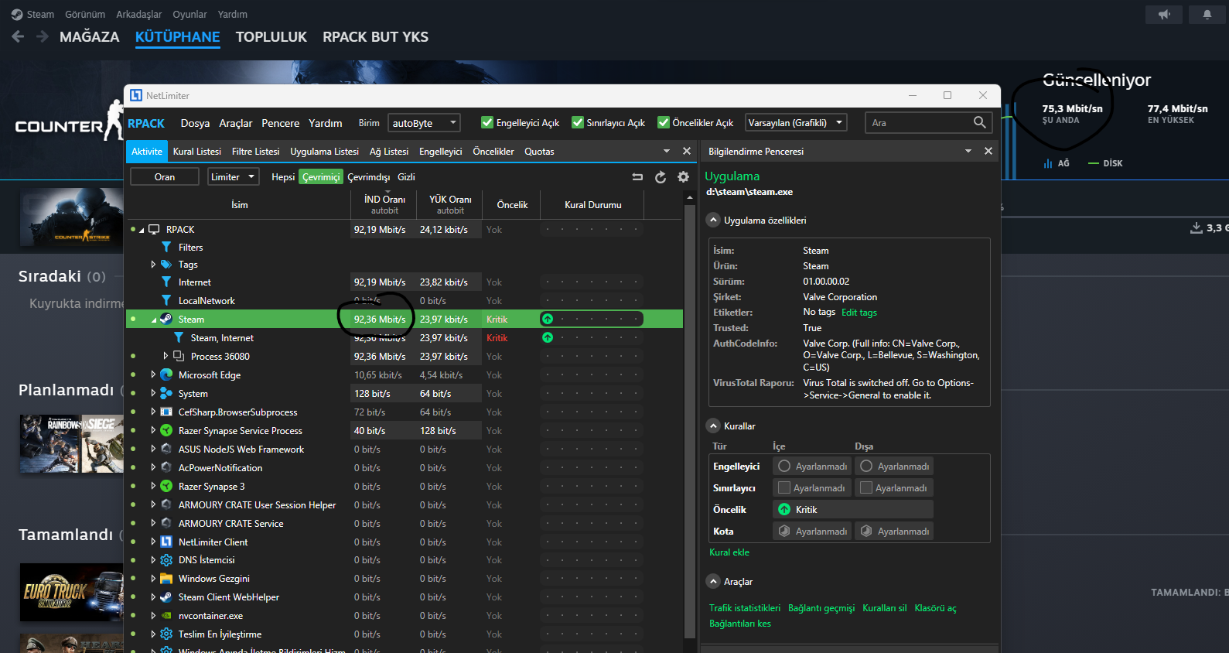Toggle the Öncelikler Açık checkbox

click(x=664, y=122)
